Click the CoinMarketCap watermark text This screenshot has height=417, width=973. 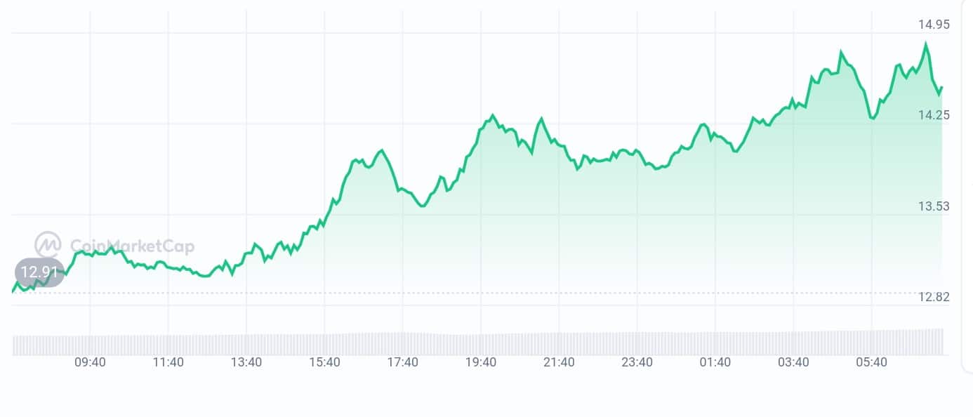(132, 246)
